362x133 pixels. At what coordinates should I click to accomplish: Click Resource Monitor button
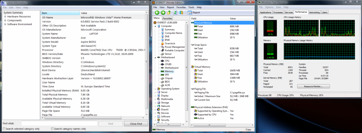click(x=313, y=86)
